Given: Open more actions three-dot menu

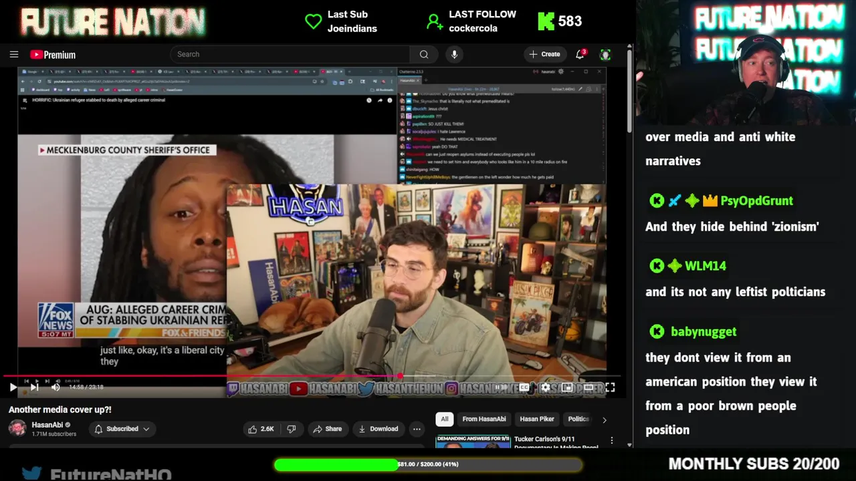Looking at the screenshot, I should click(417, 429).
